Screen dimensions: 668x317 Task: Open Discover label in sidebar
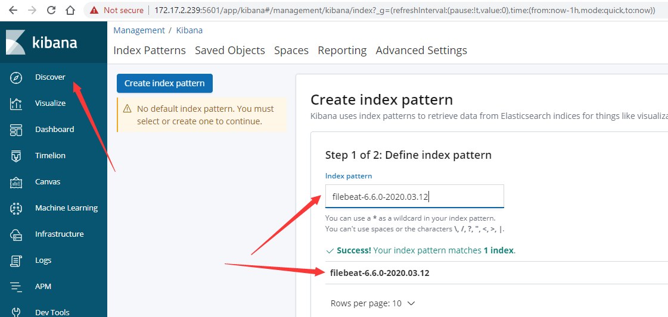[50, 77]
